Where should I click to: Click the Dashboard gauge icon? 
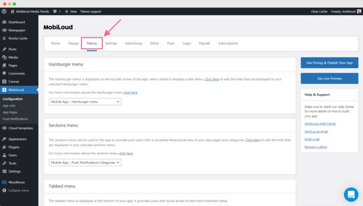click(x=4, y=22)
